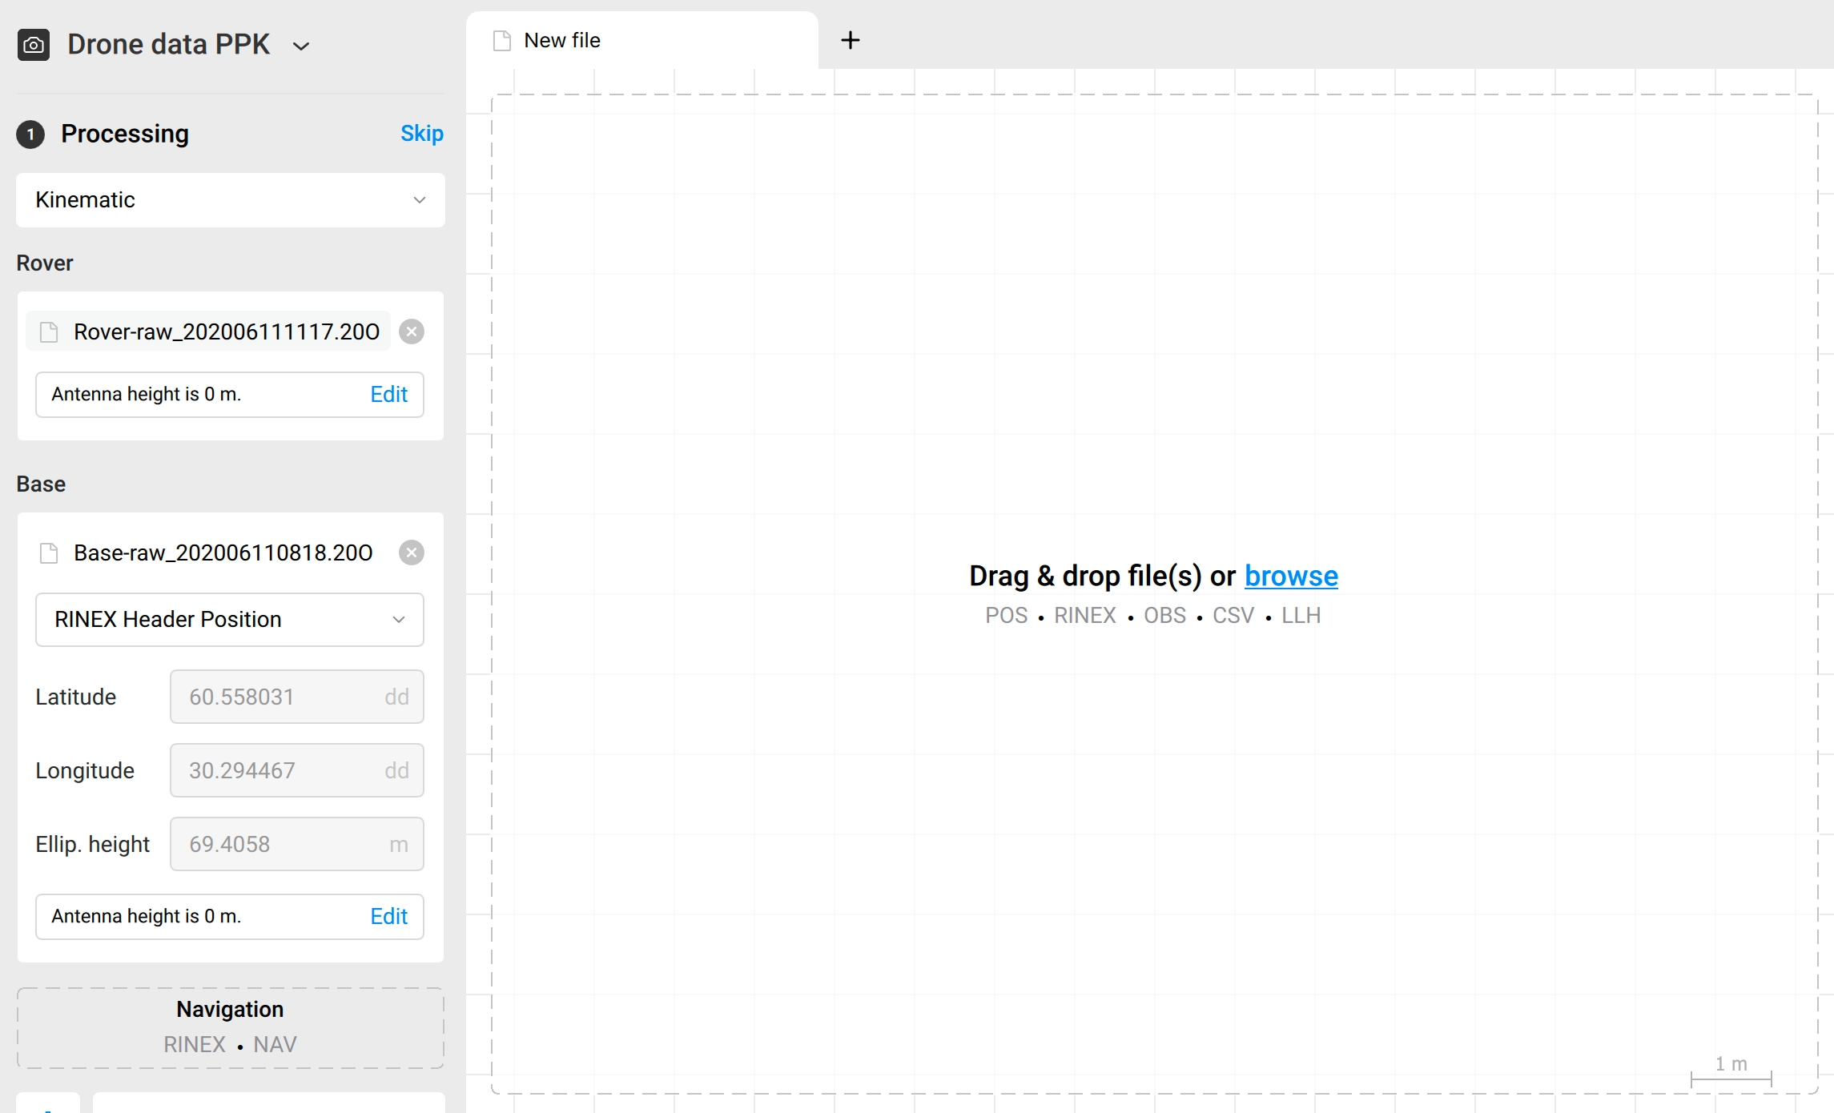Screen dimensions: 1834x1113
Task: Skip the Processing step
Action: pos(422,133)
